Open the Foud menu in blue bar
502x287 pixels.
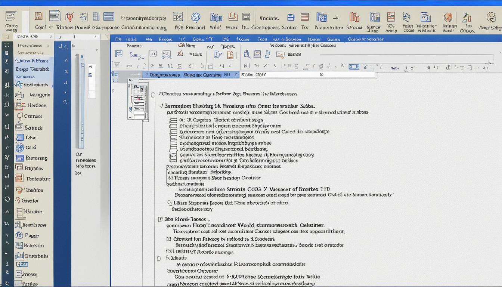(131, 39)
